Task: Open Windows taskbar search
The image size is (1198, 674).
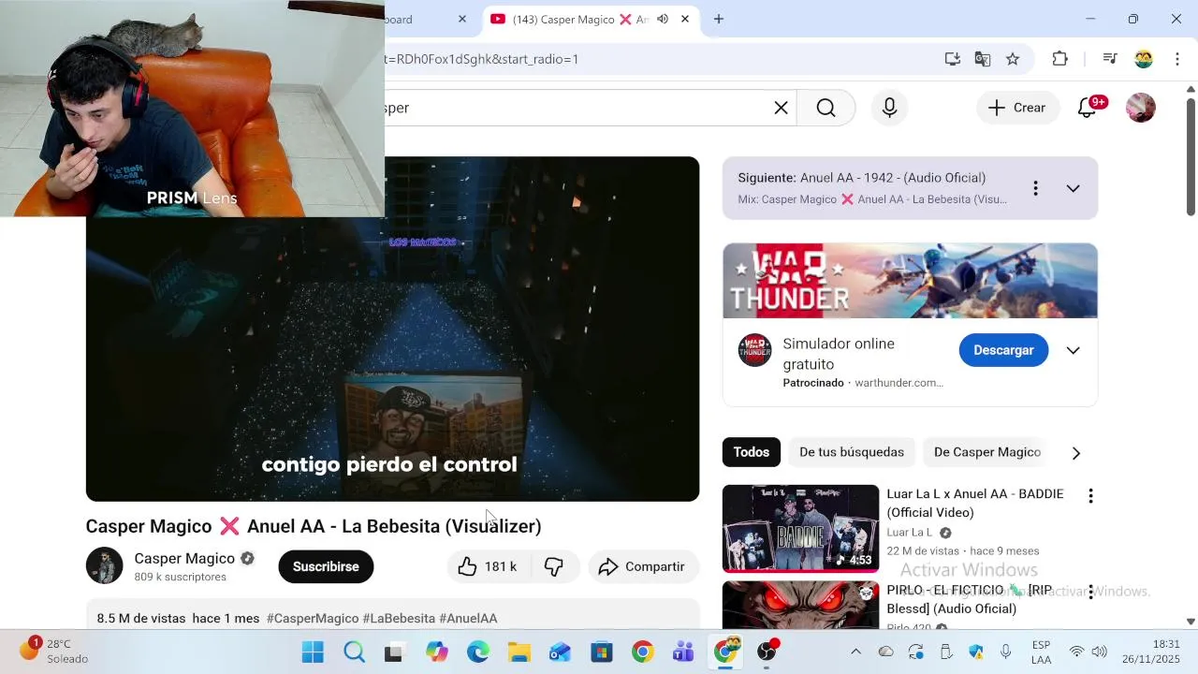Action: (354, 652)
